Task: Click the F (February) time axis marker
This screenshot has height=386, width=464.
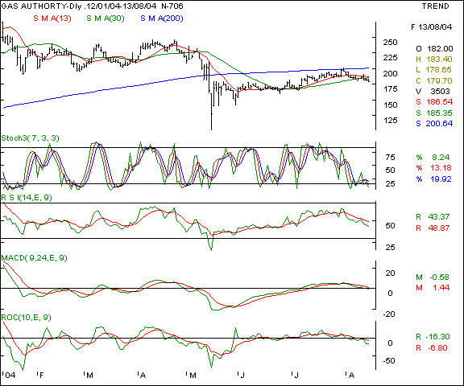Action: tap(41, 376)
